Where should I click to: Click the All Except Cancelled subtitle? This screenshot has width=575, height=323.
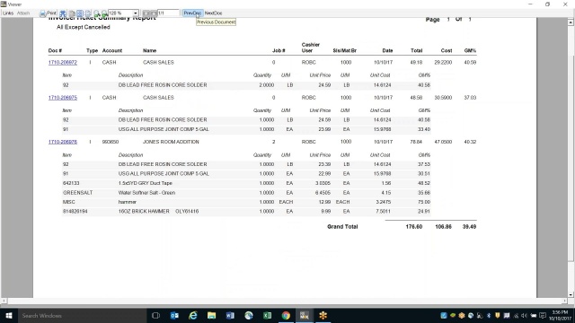(x=84, y=27)
